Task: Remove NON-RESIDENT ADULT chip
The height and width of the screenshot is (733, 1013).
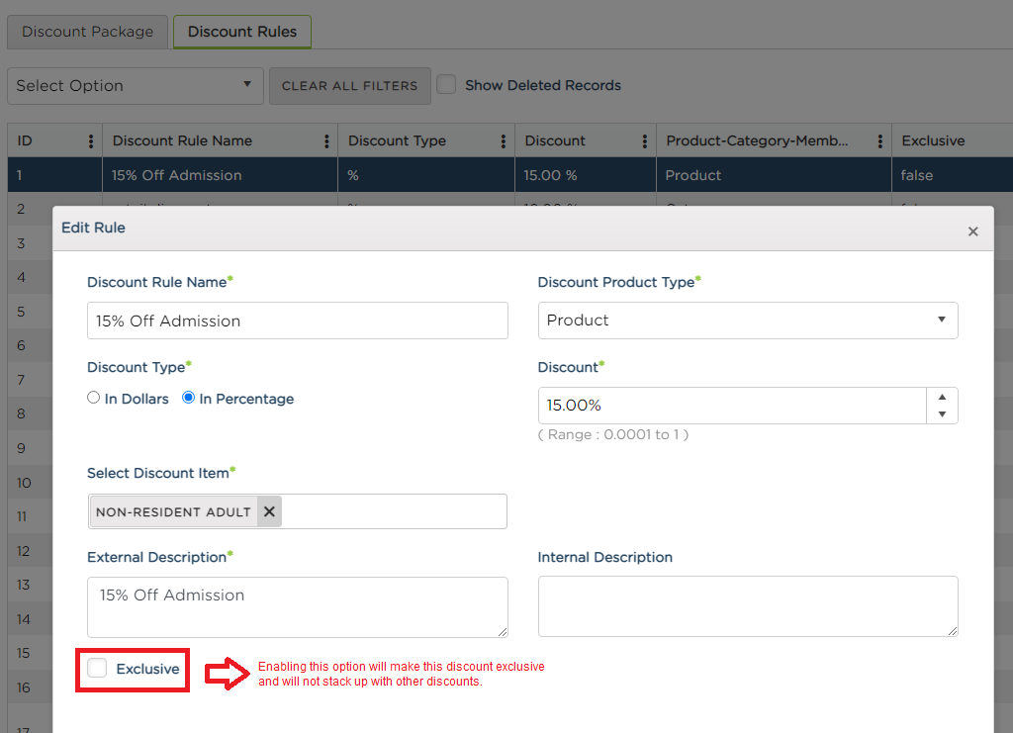Action: pyautogui.click(x=269, y=511)
